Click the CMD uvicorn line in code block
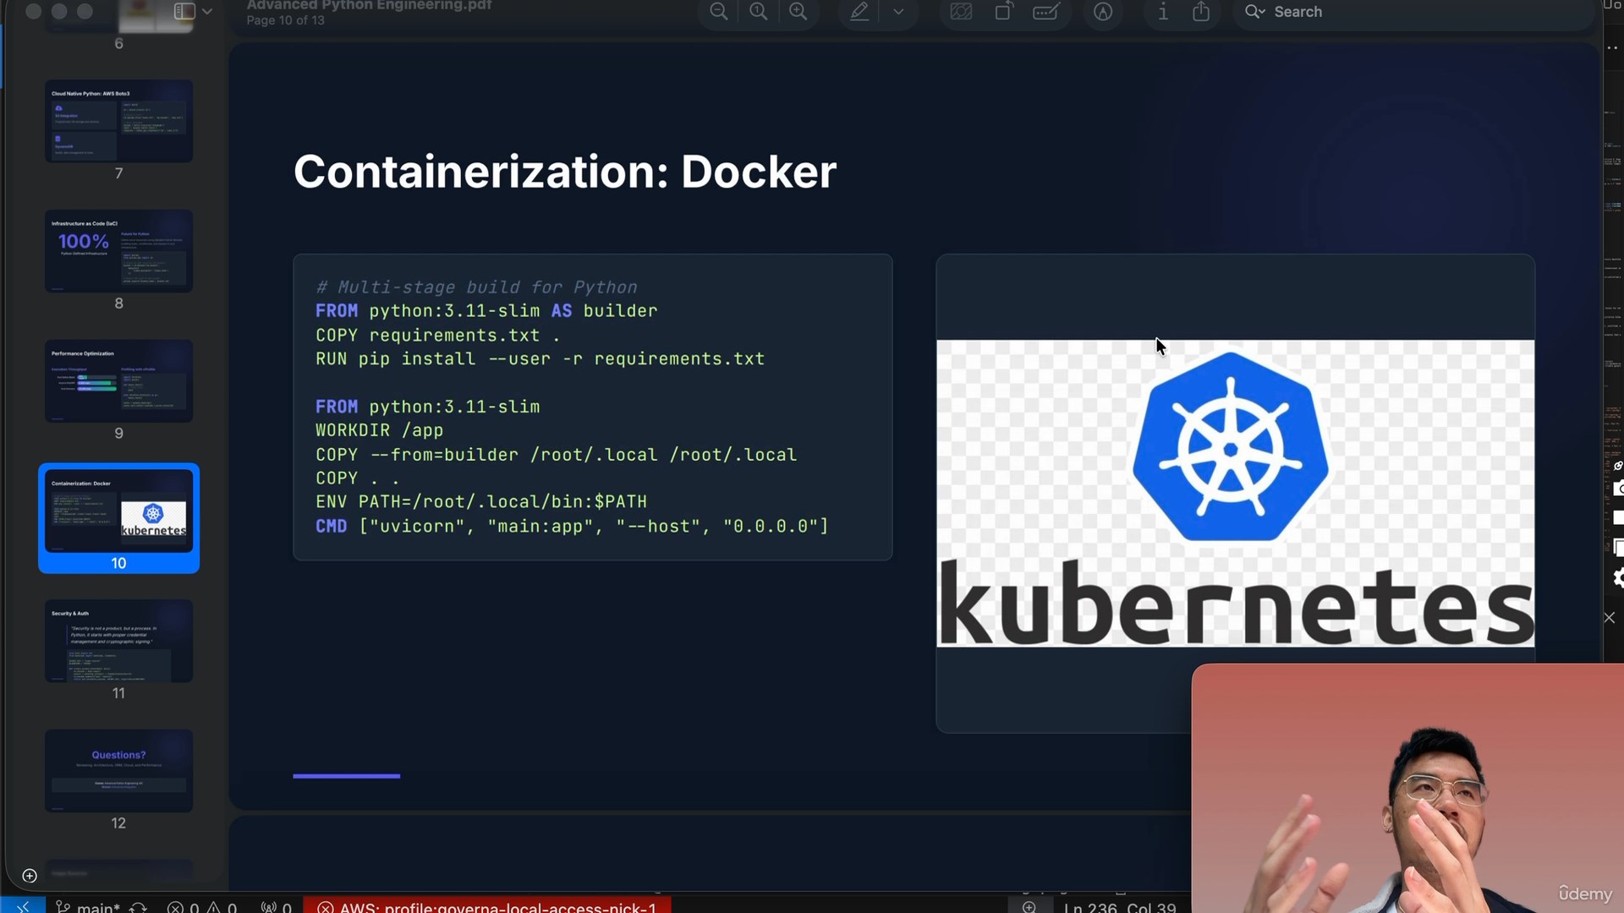This screenshot has width=1624, height=913. pyautogui.click(x=572, y=526)
